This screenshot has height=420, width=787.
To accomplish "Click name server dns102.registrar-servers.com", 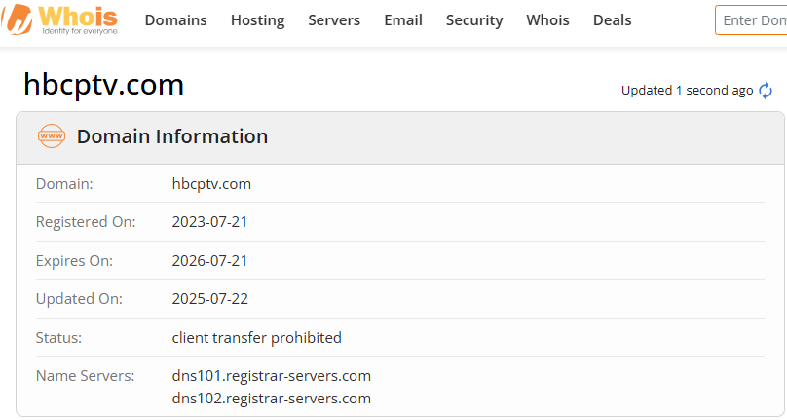I will (271, 398).
